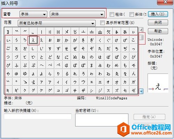Click the hiragana ぬ symbol
This screenshot has height=139, width=174.
pyautogui.click(x=75, y=57)
